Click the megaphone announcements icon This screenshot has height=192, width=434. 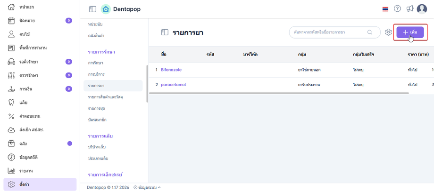coord(410,9)
